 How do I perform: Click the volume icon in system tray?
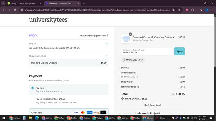click(196, 118)
